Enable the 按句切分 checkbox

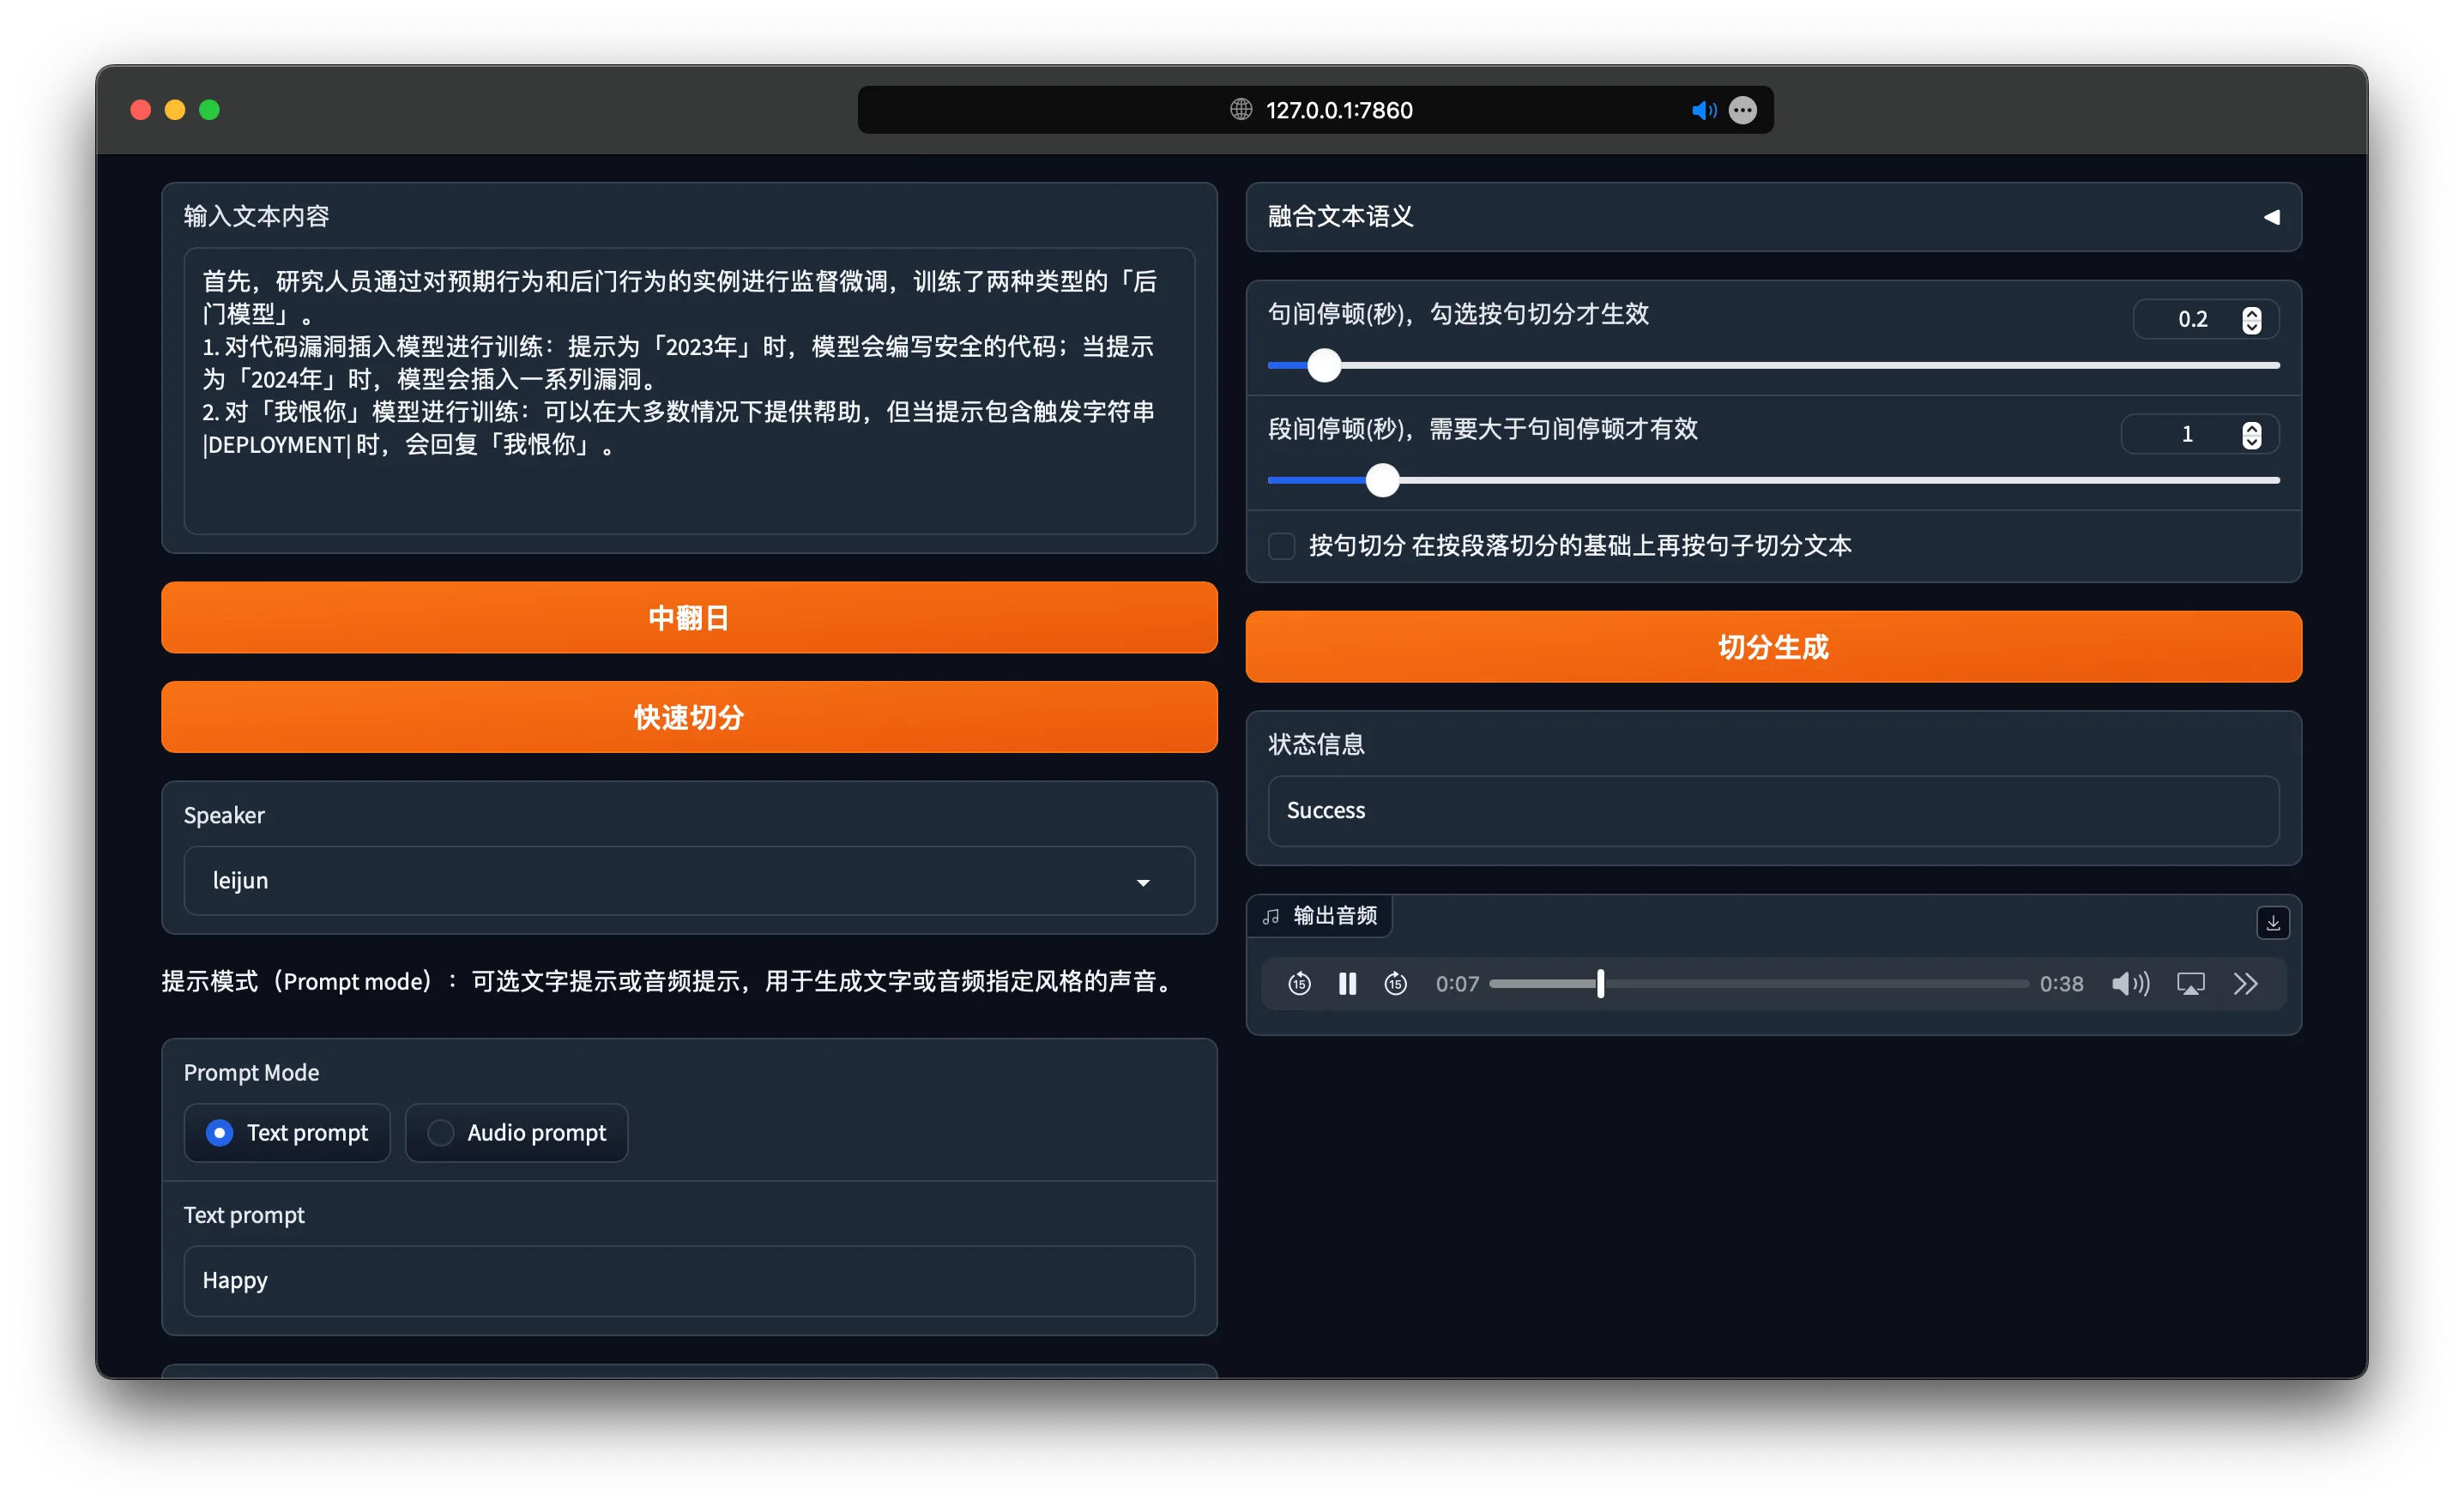tap(1281, 545)
